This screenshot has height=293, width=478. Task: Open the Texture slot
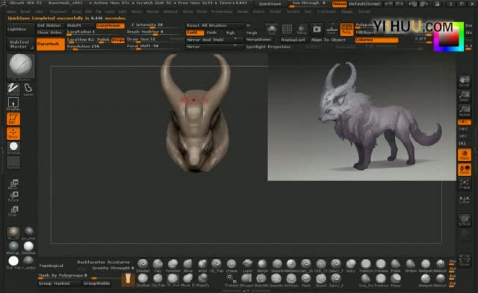click(x=13, y=163)
